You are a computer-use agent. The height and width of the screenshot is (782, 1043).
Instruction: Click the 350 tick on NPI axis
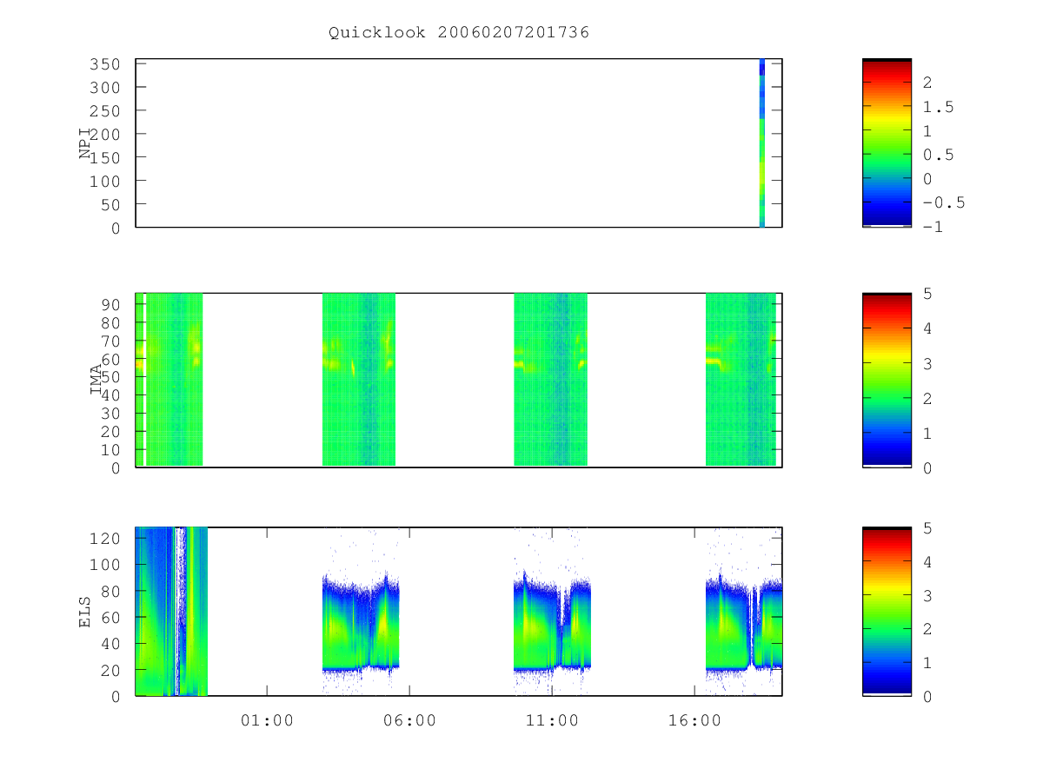tap(105, 64)
